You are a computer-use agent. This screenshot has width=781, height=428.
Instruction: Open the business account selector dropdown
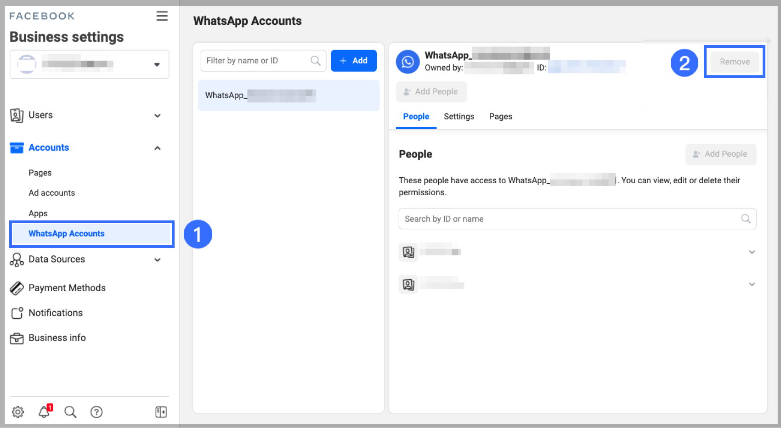90,64
